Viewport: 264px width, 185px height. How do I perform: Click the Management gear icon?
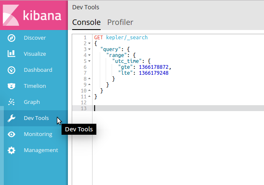pyautogui.click(x=12, y=150)
